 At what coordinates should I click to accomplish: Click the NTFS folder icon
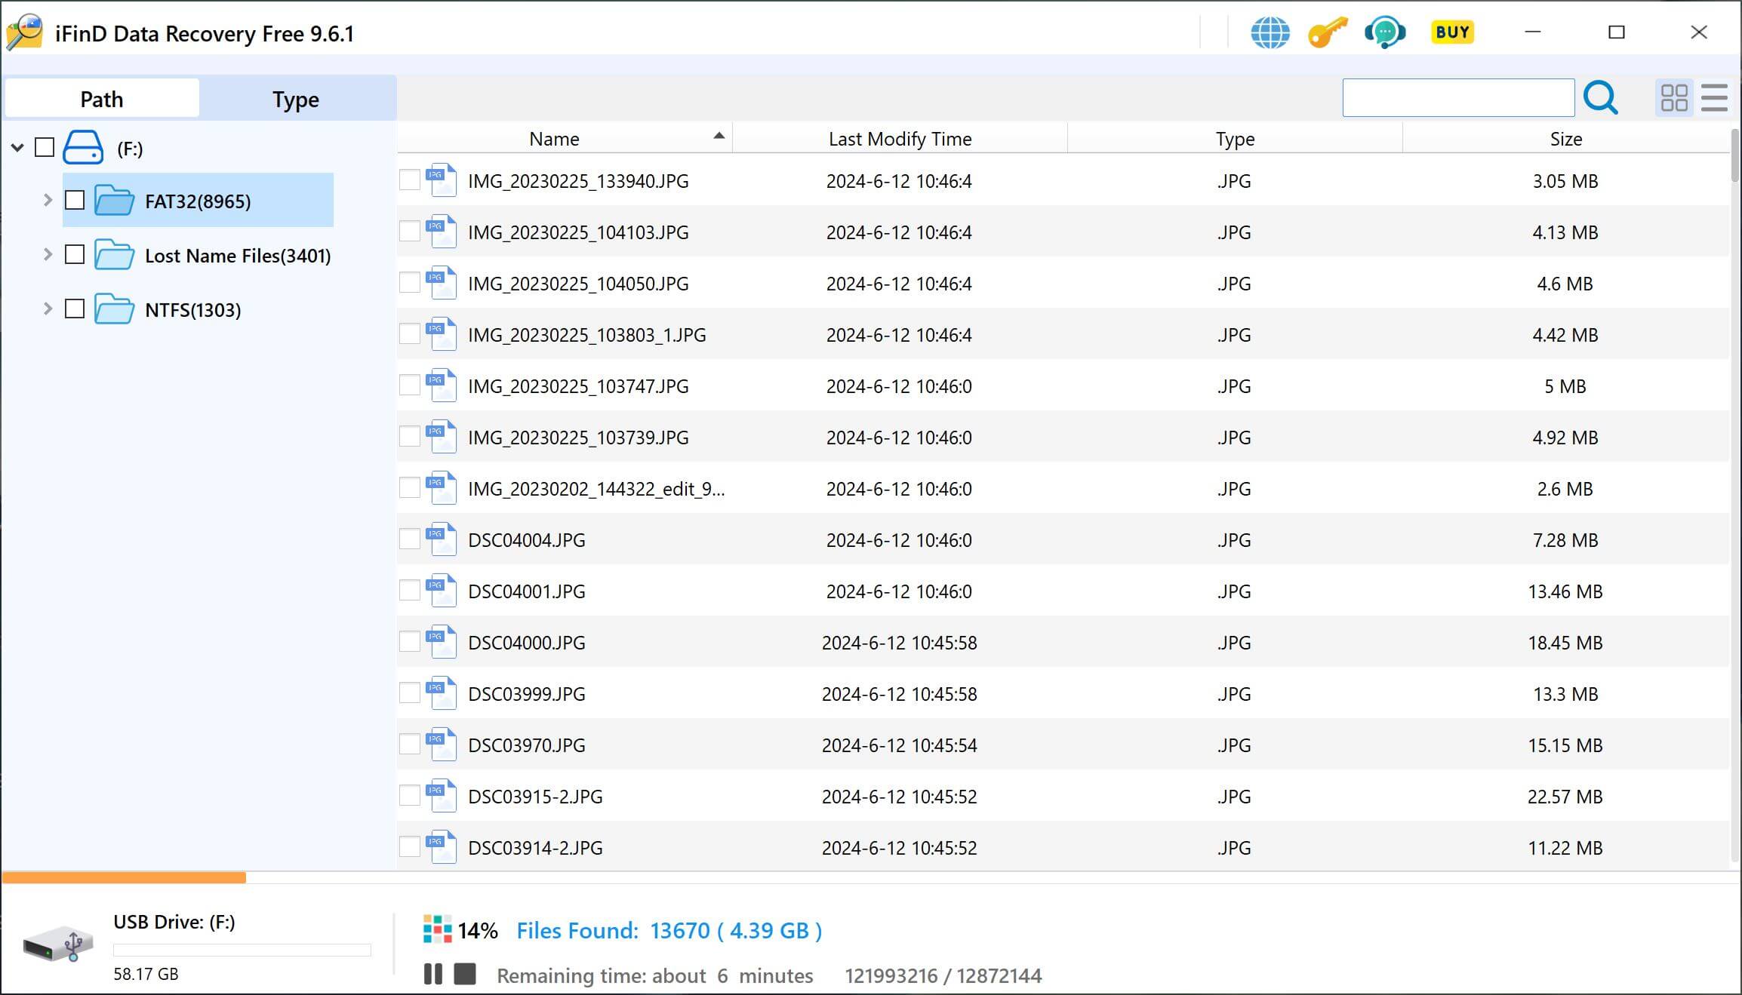(x=114, y=309)
